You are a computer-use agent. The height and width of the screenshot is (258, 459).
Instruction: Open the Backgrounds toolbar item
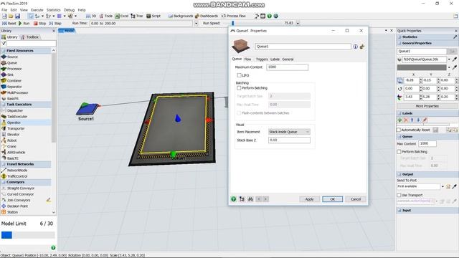[181, 16]
